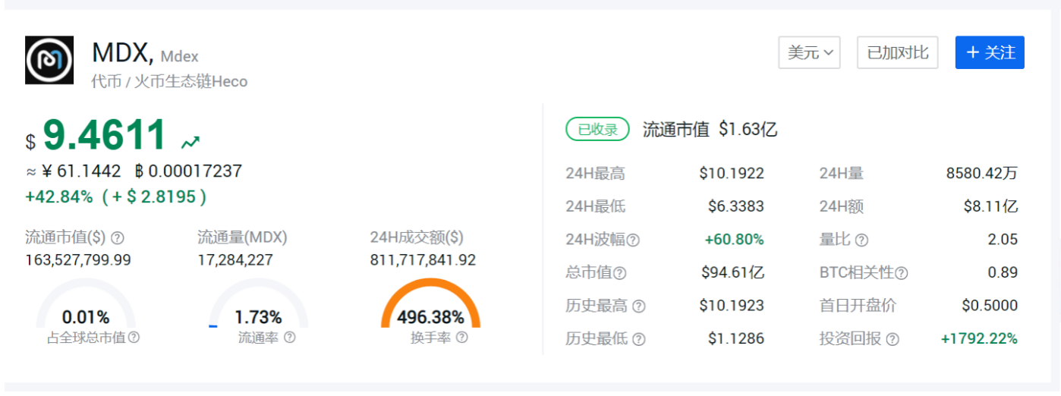1061x396 pixels.
Task: Click the 24H成交额($) label
Action: [x=417, y=237]
